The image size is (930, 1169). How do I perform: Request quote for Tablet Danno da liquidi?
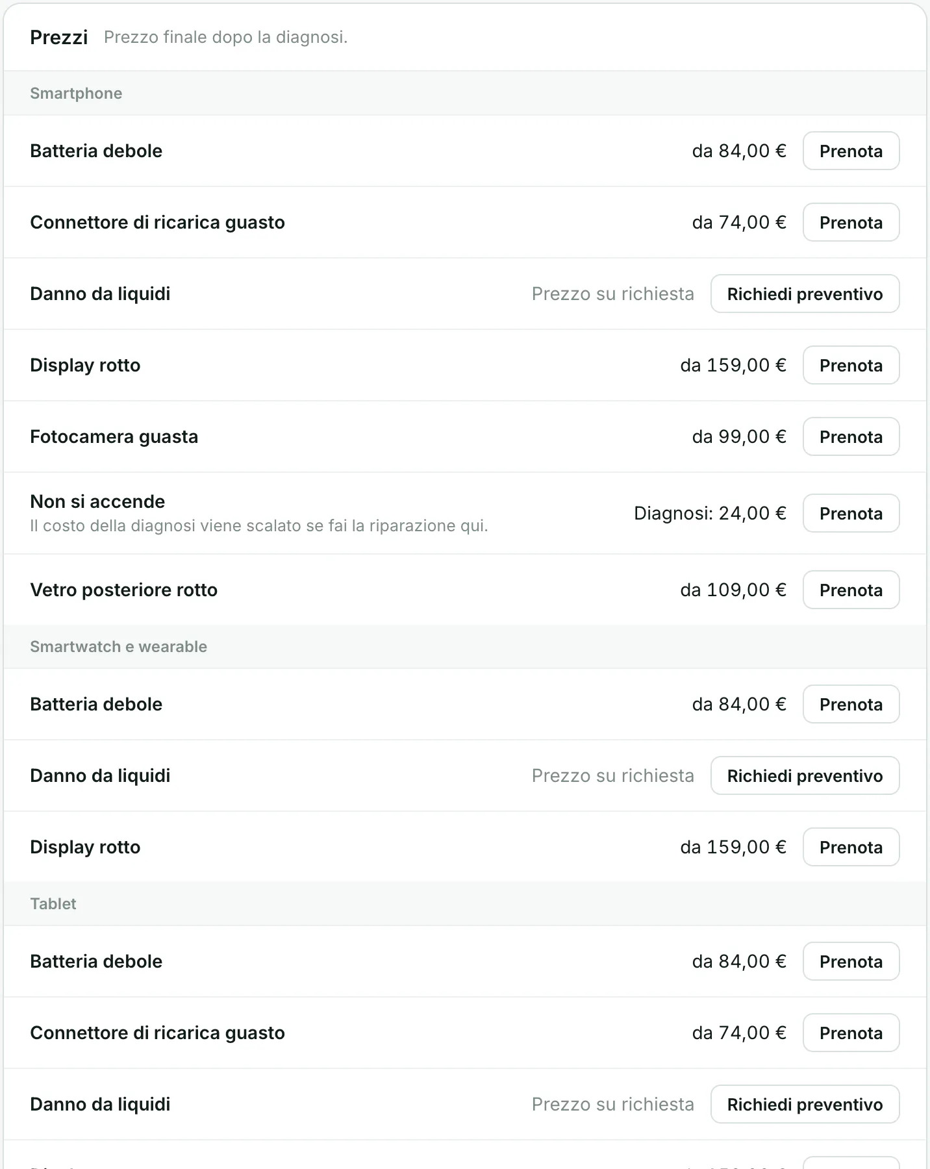pyautogui.click(x=805, y=1104)
